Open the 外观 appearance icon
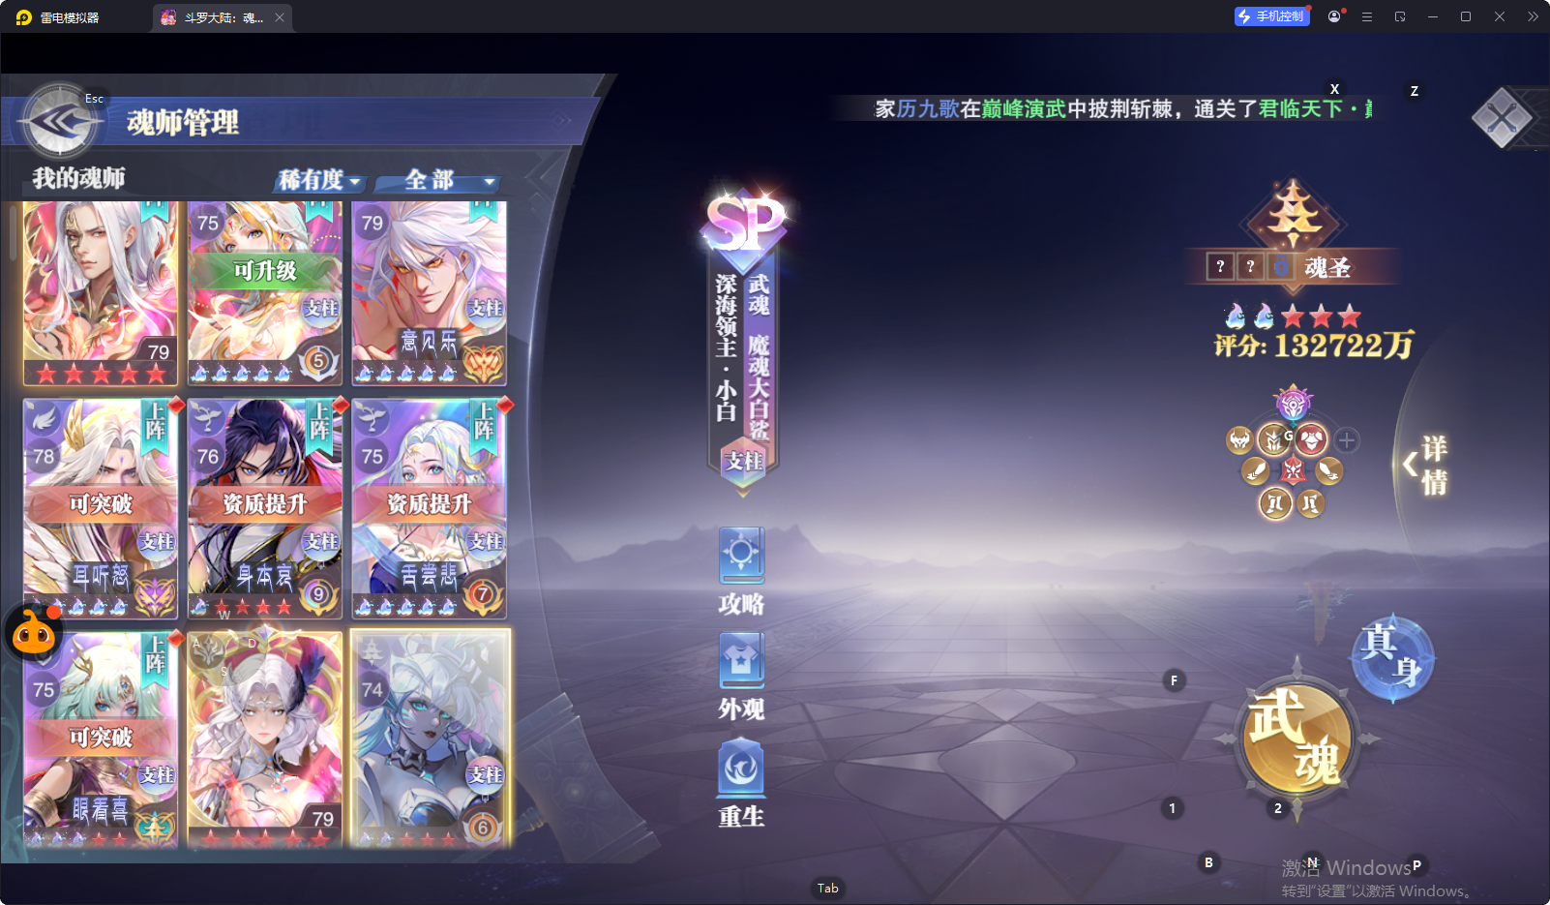 [741, 677]
